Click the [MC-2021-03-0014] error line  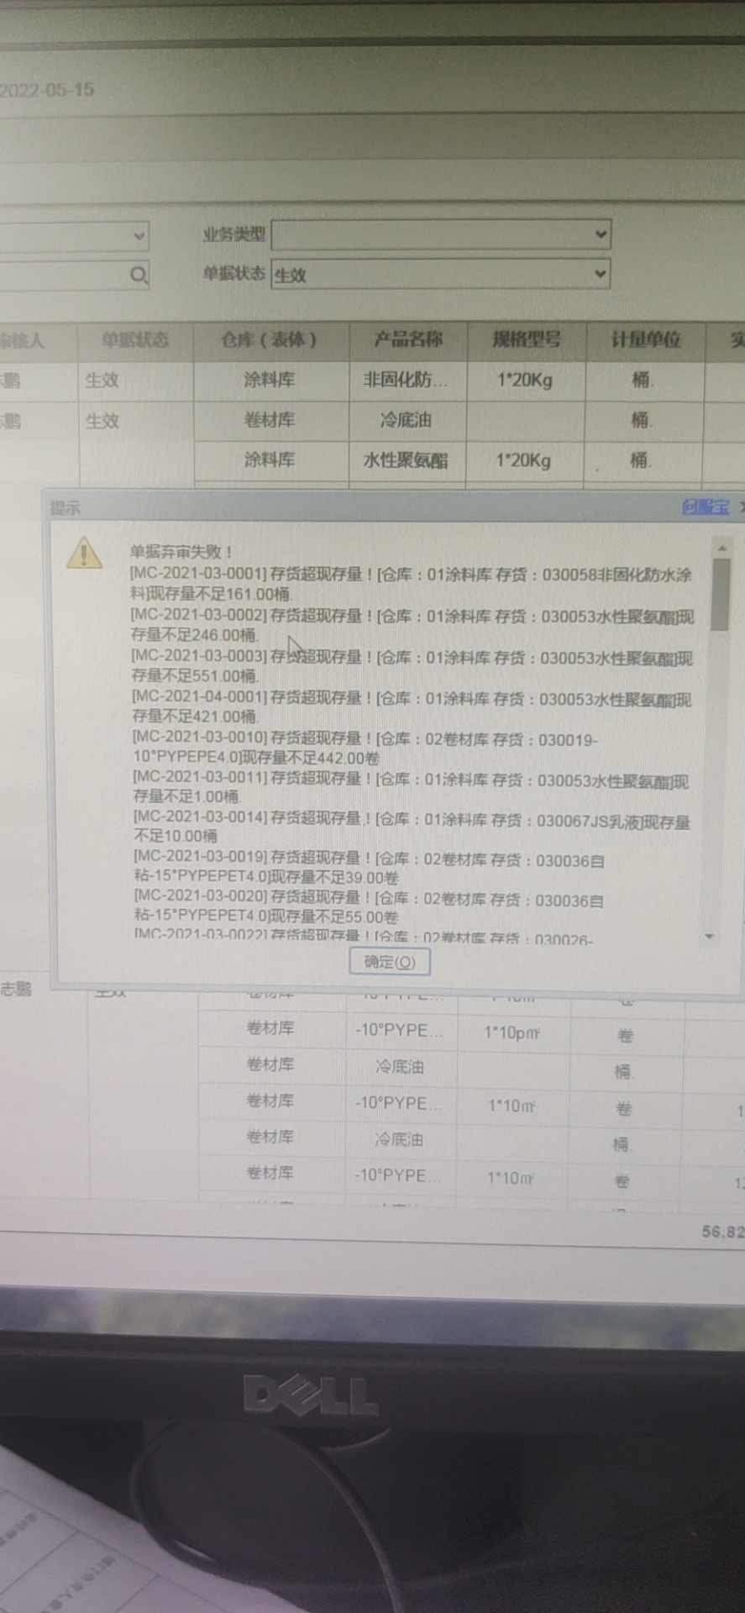click(x=412, y=828)
